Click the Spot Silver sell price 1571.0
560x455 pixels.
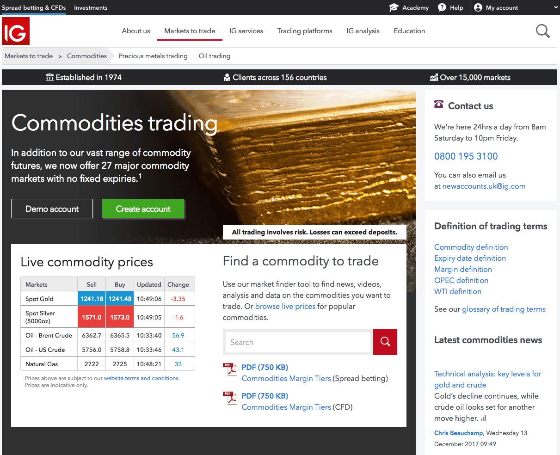[92, 317]
